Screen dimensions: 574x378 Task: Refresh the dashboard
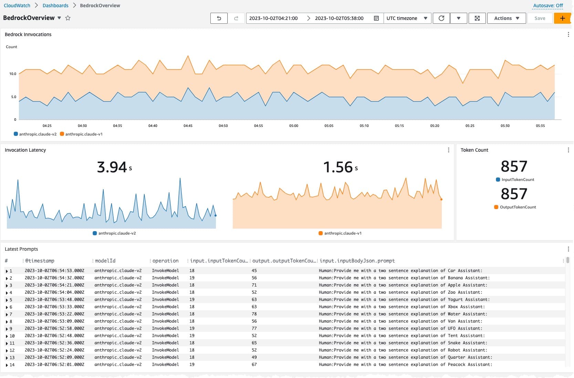[441, 18]
